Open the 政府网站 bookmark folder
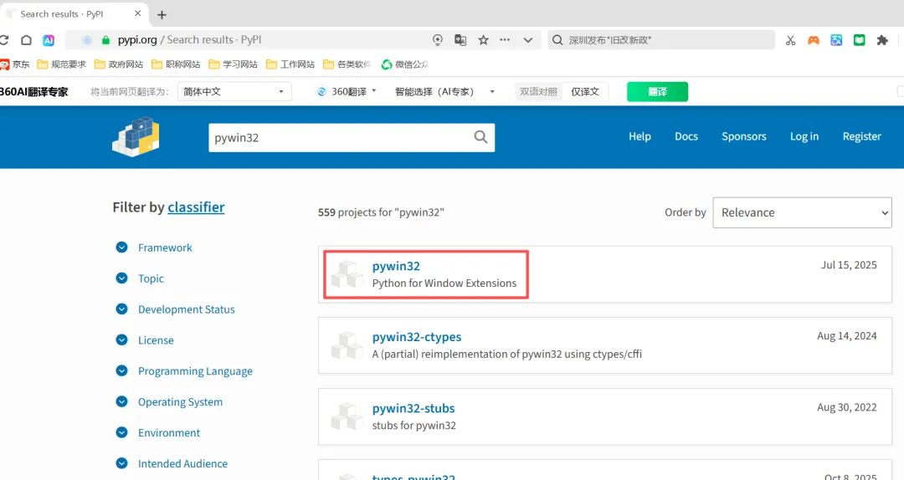 pyautogui.click(x=118, y=64)
